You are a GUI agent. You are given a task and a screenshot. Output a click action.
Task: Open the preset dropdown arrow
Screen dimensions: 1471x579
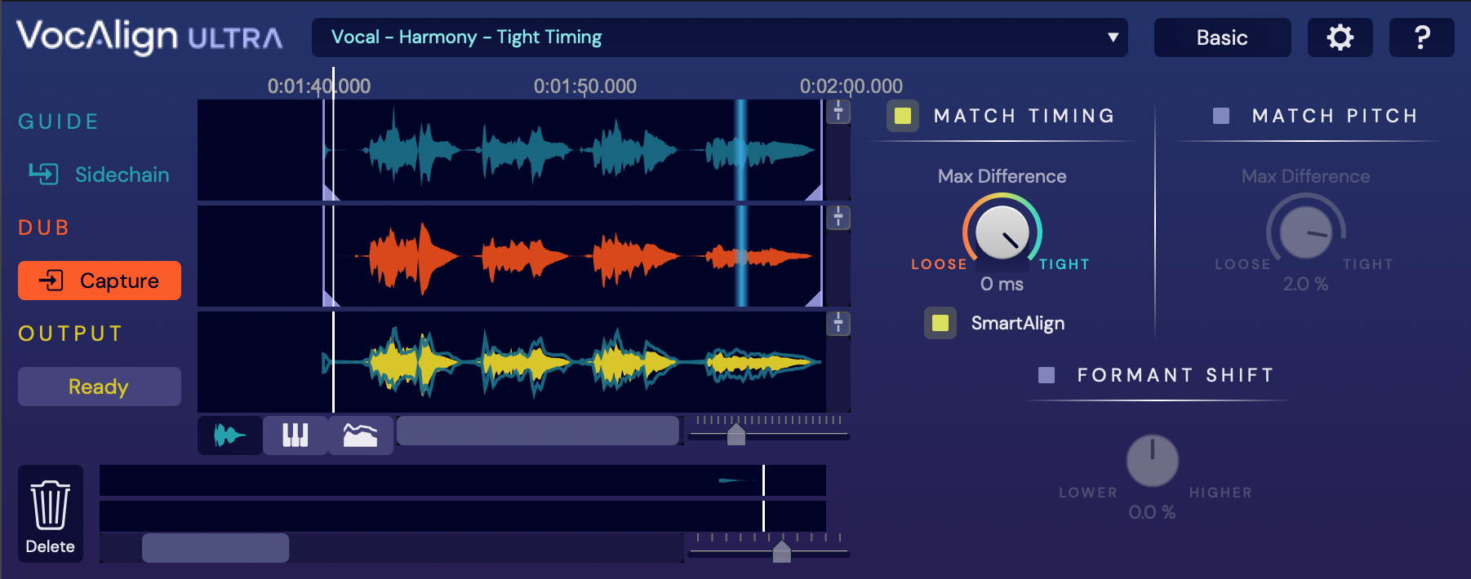pyautogui.click(x=1113, y=38)
